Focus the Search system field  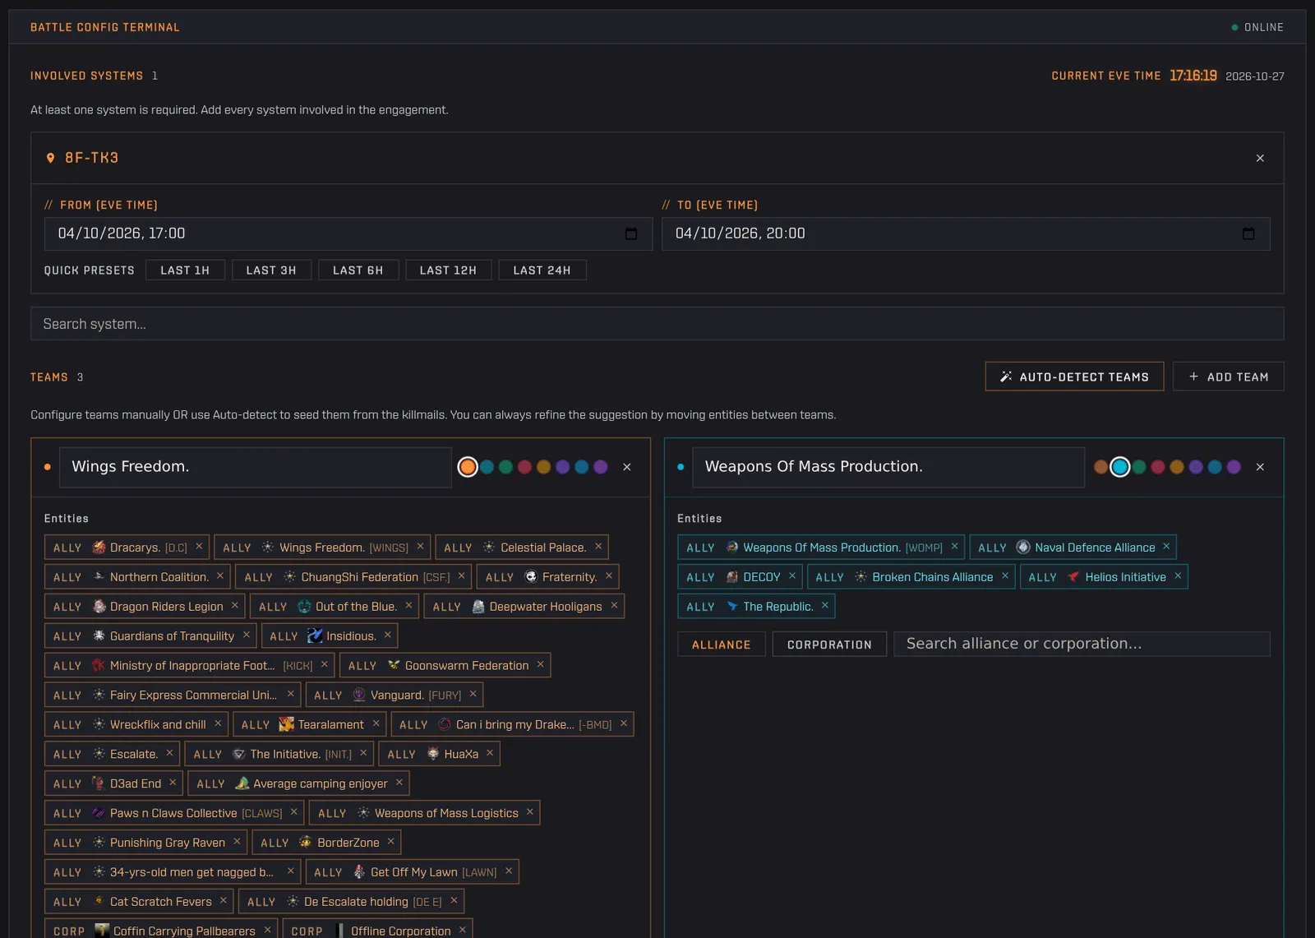pyautogui.click(x=657, y=324)
